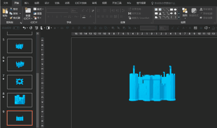
Task: Click the Copy (复制) icon
Action: click(x=11, y=13)
